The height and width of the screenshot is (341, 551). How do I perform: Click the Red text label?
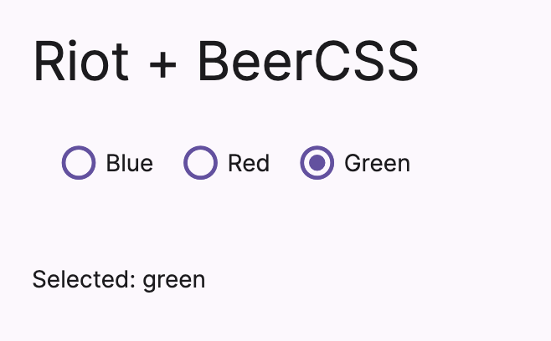click(x=249, y=163)
